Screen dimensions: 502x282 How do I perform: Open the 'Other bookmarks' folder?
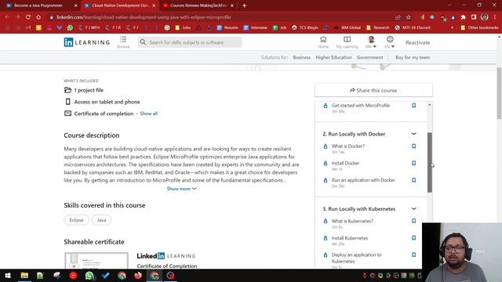pos(479,28)
